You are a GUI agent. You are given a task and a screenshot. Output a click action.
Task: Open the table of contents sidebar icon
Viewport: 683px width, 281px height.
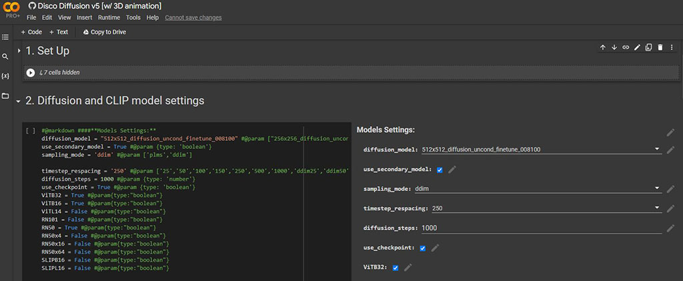(5, 37)
